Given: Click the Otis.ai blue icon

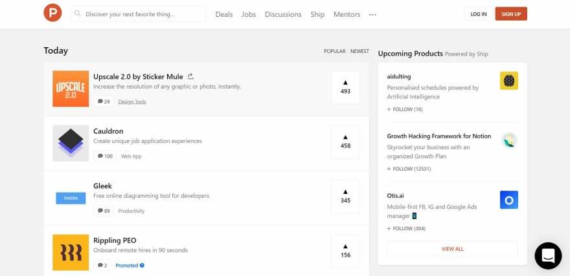Looking at the screenshot, I should click(x=509, y=200).
